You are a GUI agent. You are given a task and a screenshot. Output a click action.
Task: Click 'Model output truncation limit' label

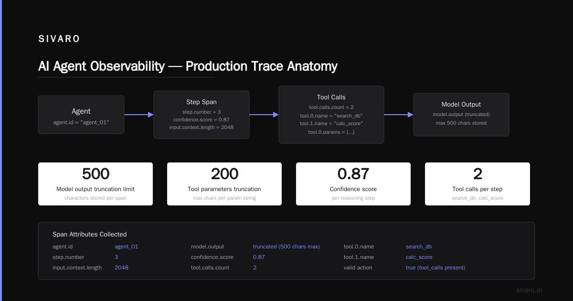pos(95,189)
